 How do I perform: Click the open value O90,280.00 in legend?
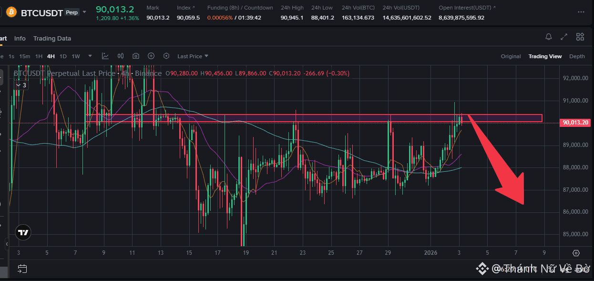pyautogui.click(x=182, y=73)
